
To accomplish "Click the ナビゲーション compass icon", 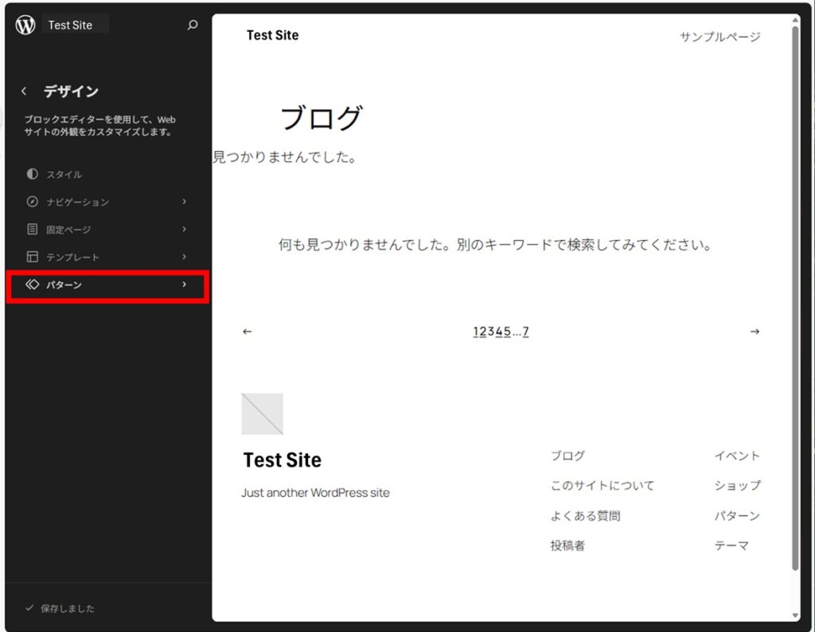I will (x=32, y=202).
